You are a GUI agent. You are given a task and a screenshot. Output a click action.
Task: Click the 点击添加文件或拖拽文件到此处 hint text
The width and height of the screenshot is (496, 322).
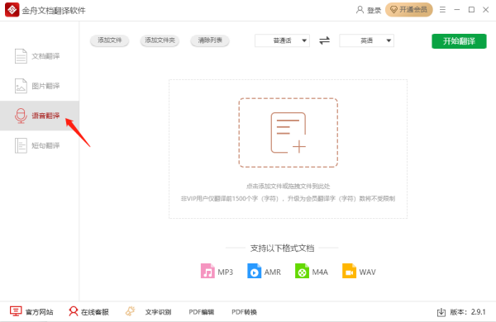[289, 186]
